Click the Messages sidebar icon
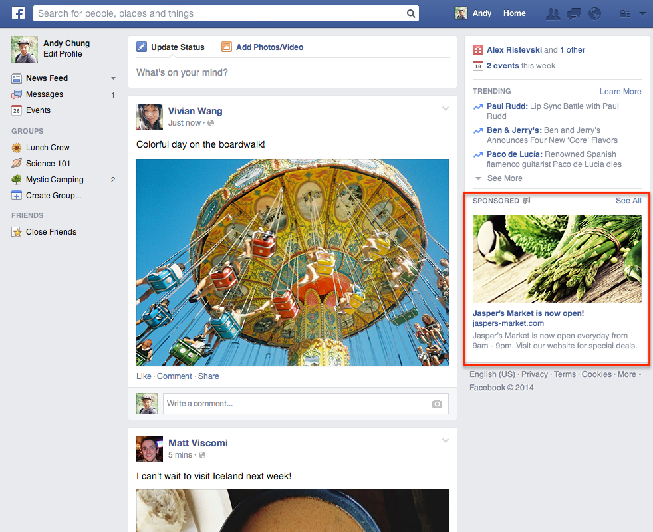 [x=17, y=94]
